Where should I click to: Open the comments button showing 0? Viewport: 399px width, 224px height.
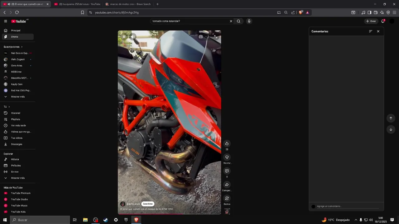[227, 171]
